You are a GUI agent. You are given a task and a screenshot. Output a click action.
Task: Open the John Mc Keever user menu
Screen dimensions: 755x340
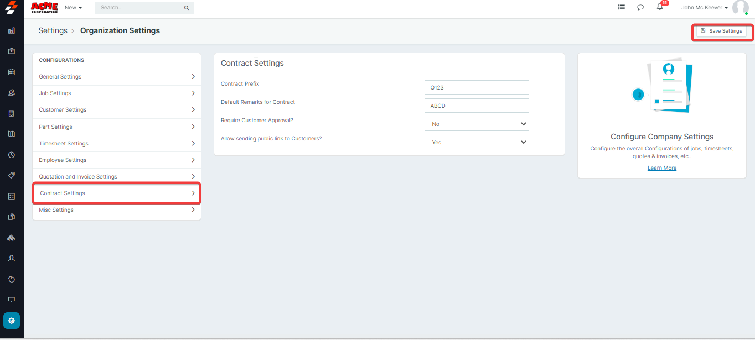[705, 8]
